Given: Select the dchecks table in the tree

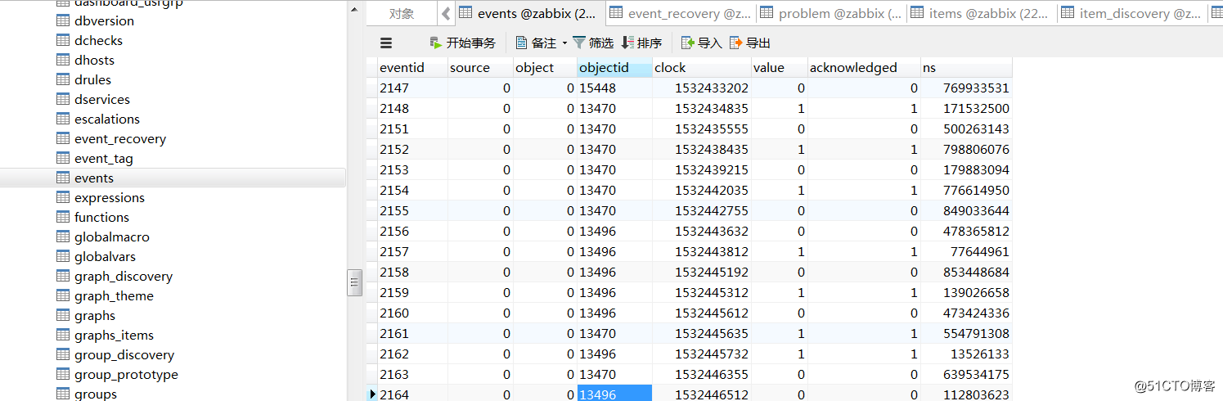Looking at the screenshot, I should [x=97, y=40].
